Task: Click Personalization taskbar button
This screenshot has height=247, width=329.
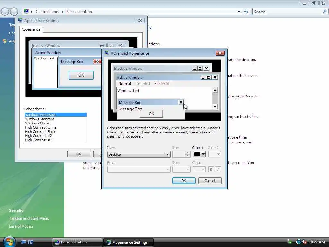Action: click(x=77, y=242)
